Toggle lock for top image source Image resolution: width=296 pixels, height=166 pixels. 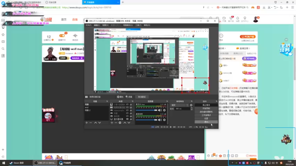(x=131, y=104)
